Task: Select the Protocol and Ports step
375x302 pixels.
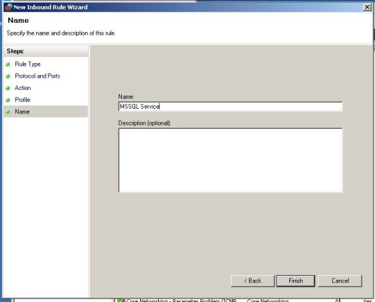Action: (37, 76)
